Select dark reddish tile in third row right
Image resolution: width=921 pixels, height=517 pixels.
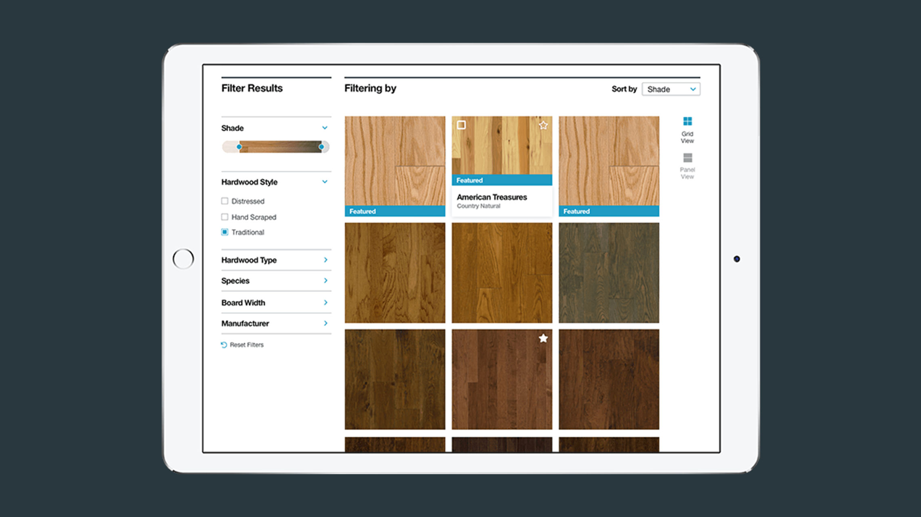(x=609, y=379)
